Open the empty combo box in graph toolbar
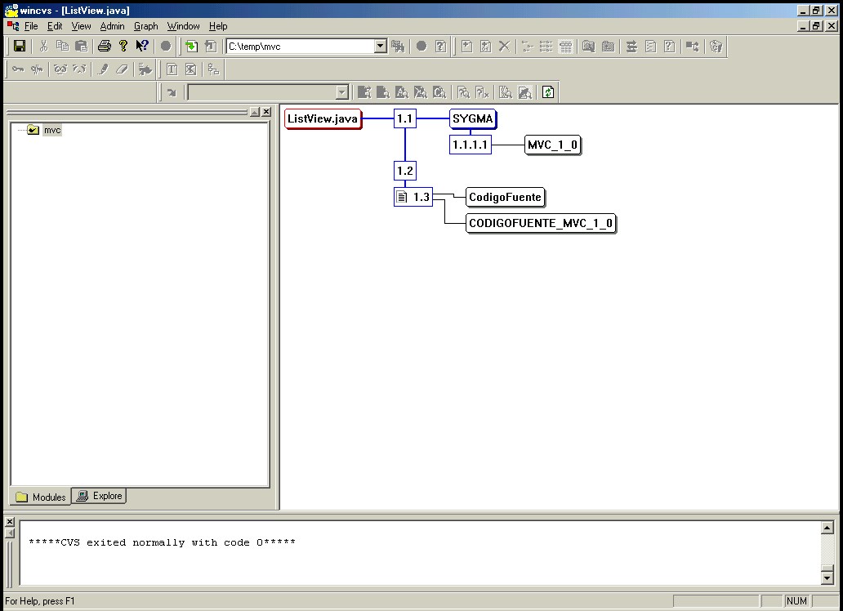 coord(342,92)
